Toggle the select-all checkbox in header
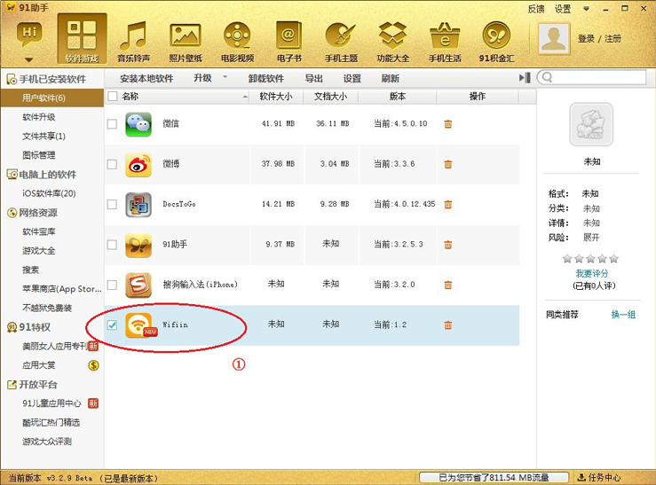Screen dimensions: 656x485 [112, 97]
